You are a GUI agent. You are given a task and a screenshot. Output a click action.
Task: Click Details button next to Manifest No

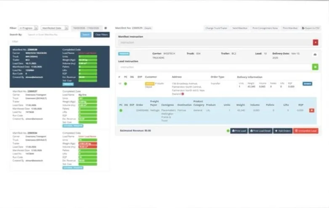(x=148, y=28)
